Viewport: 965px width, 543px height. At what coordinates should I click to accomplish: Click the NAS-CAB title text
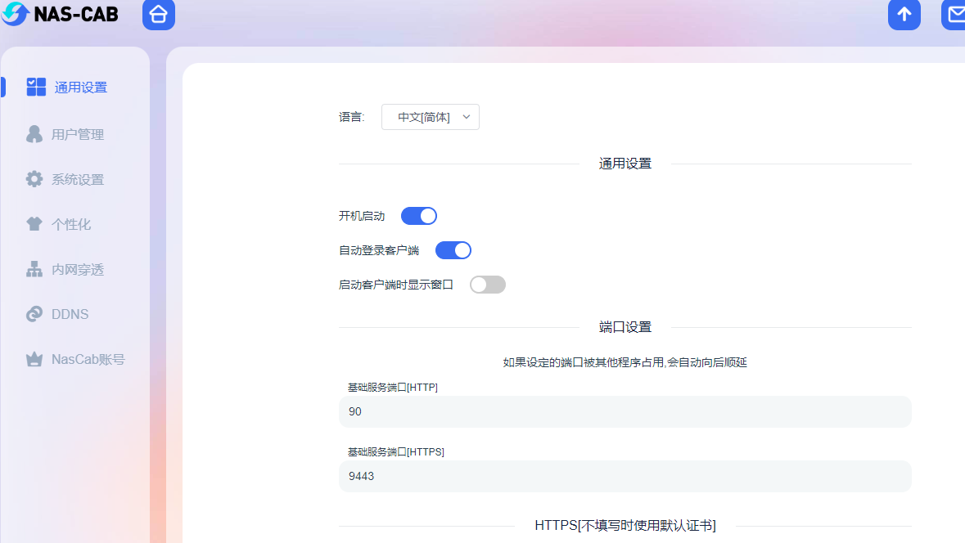76,14
